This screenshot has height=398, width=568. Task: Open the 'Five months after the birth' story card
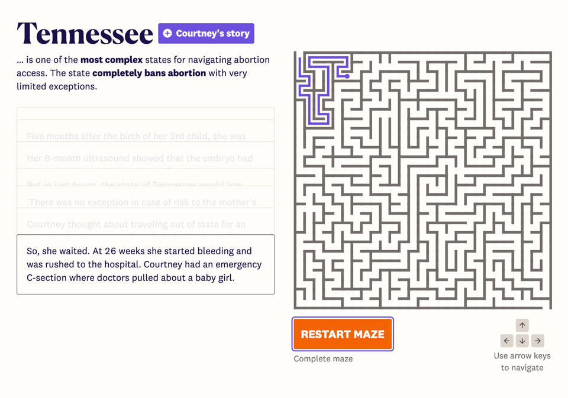(x=136, y=135)
